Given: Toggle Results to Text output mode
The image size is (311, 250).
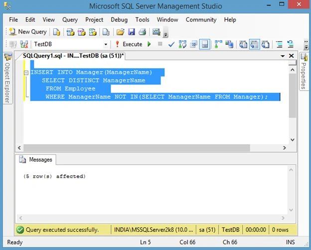Looking at the screenshot, I should (x=243, y=44).
